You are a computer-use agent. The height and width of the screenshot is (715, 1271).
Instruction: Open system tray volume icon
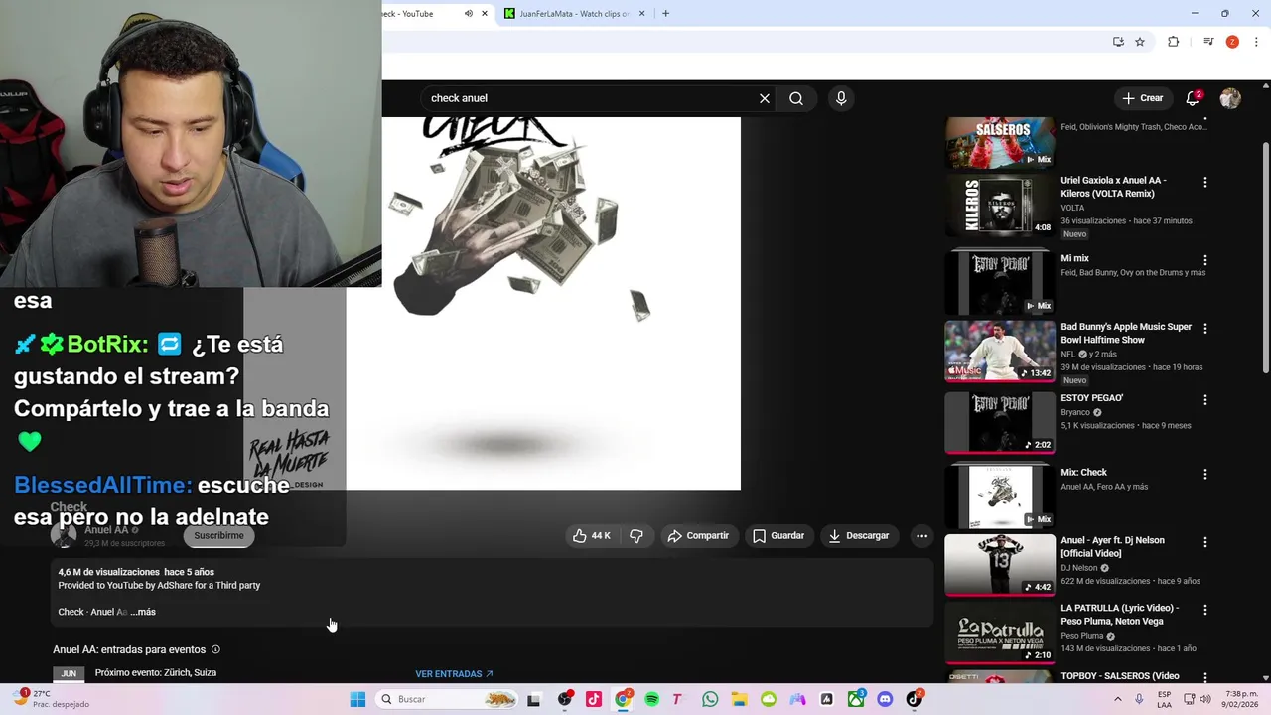[x=1205, y=699]
